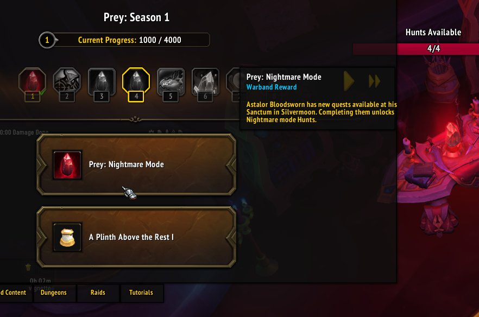This screenshot has width=479, height=317.
Task: Click the plinth item icon
Action: 67,237
